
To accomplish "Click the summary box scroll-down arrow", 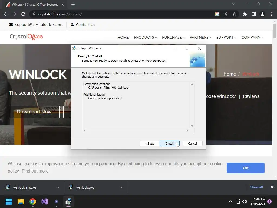I will click(x=192, y=126).
